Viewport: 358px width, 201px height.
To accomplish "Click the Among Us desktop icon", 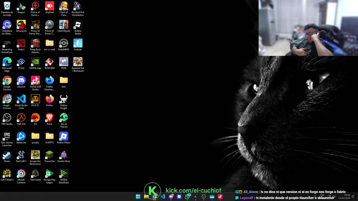I will (x=21, y=26).
